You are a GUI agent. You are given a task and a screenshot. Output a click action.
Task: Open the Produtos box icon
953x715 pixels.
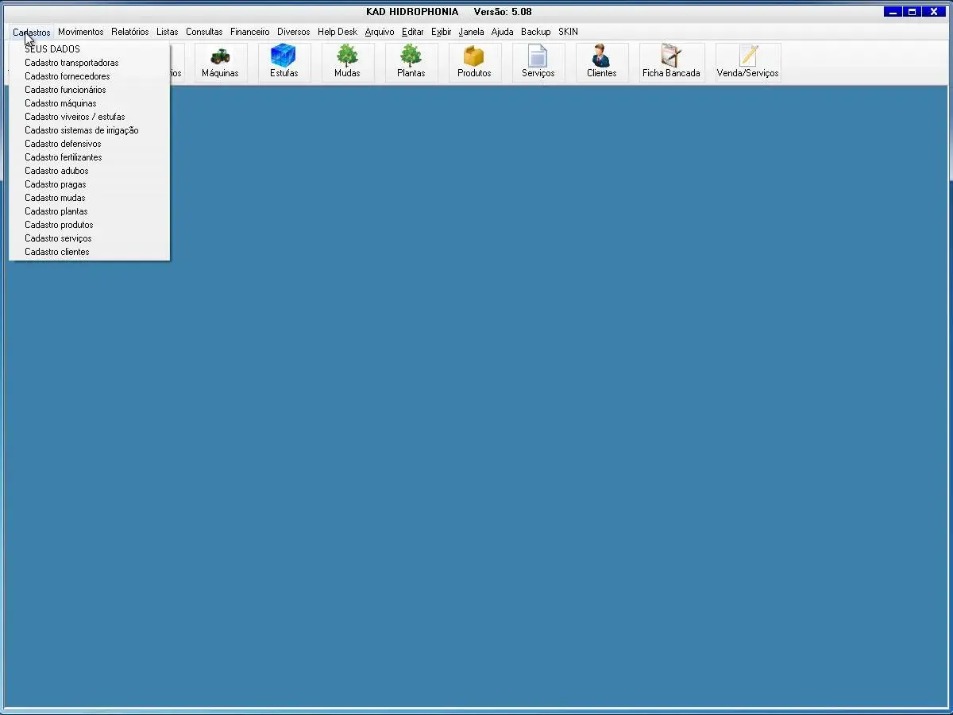click(x=474, y=57)
